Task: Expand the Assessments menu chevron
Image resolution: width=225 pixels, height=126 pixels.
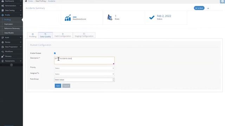Action: click(21, 61)
